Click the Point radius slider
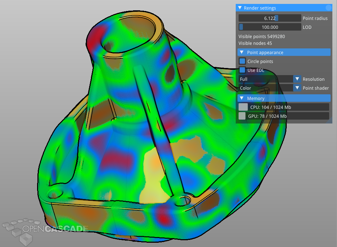Image resolution: width=337 pixels, height=247 pixels. [270, 18]
